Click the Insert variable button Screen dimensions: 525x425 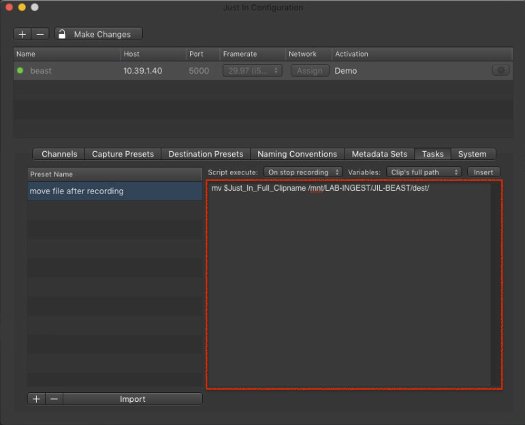pyautogui.click(x=483, y=172)
